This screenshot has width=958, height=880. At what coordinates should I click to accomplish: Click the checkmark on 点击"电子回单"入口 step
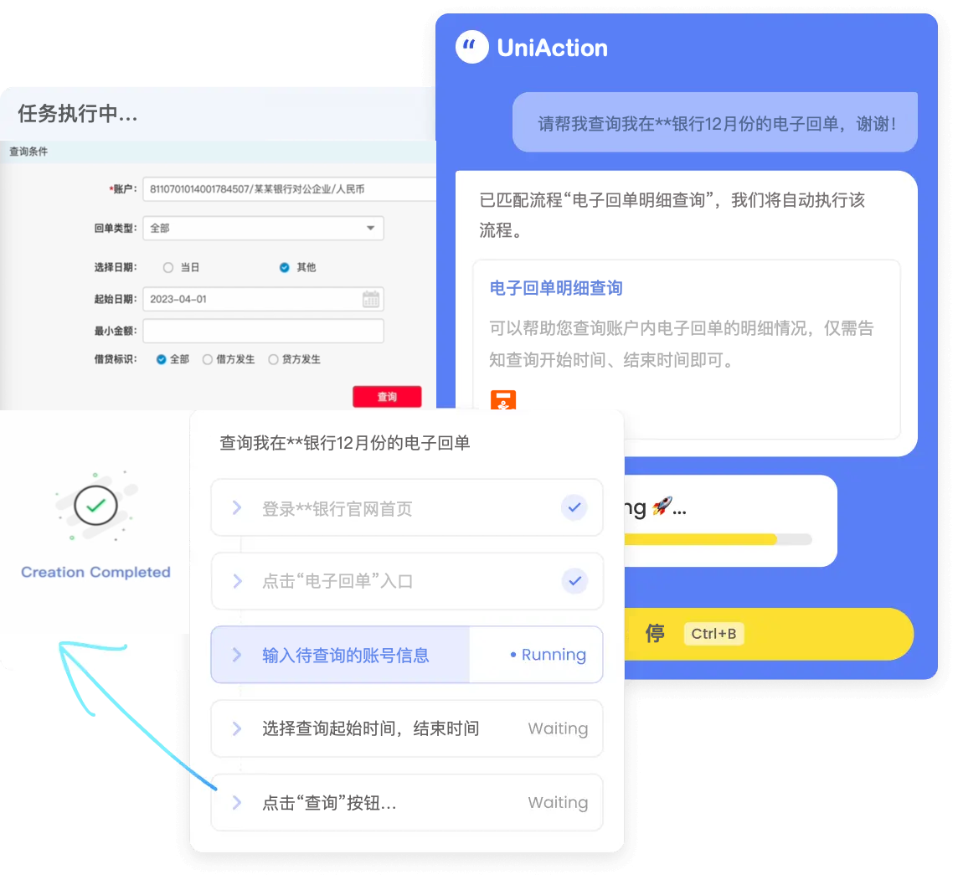pyautogui.click(x=574, y=581)
